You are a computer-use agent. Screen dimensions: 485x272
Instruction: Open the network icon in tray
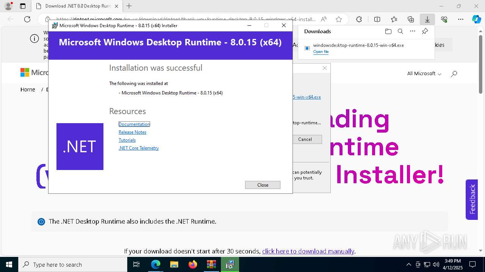pyautogui.click(x=427, y=264)
